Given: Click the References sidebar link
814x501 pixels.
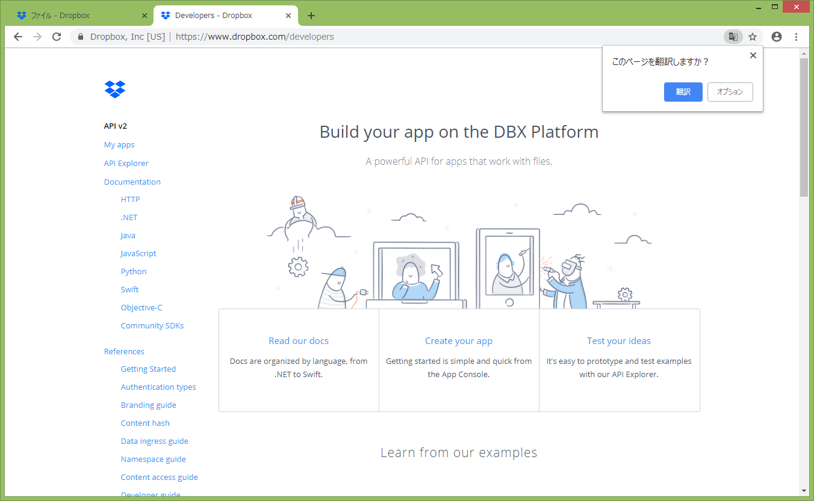Looking at the screenshot, I should 124,352.
